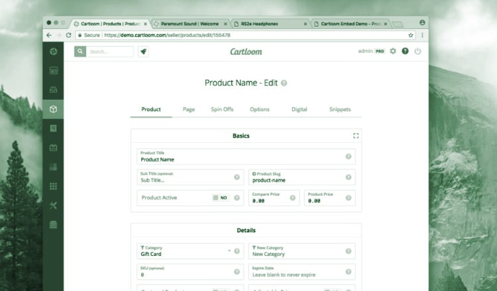Open Chrome's three-dot menu
Screen dimensions: 497x291
click(422, 35)
